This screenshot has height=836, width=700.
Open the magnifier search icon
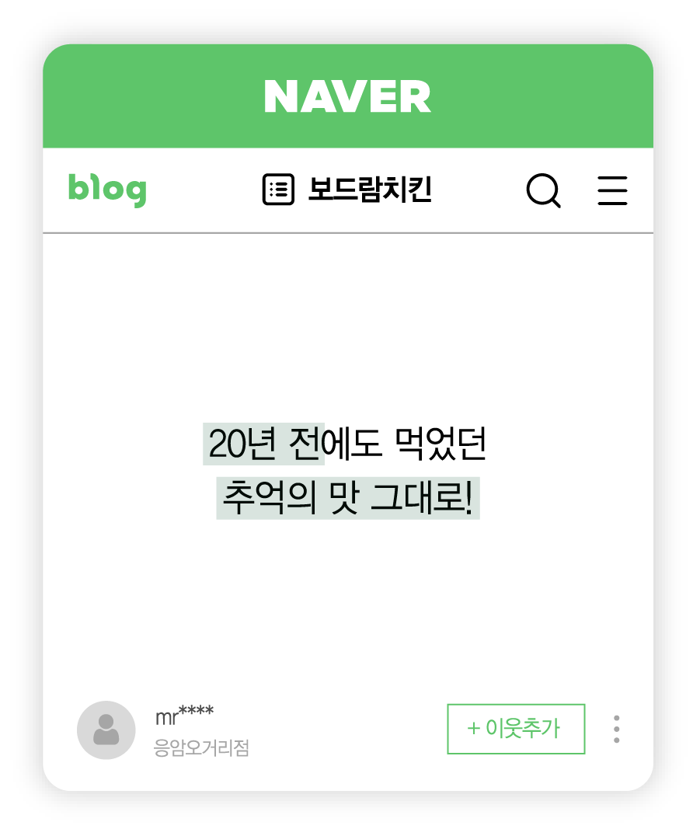tap(543, 190)
